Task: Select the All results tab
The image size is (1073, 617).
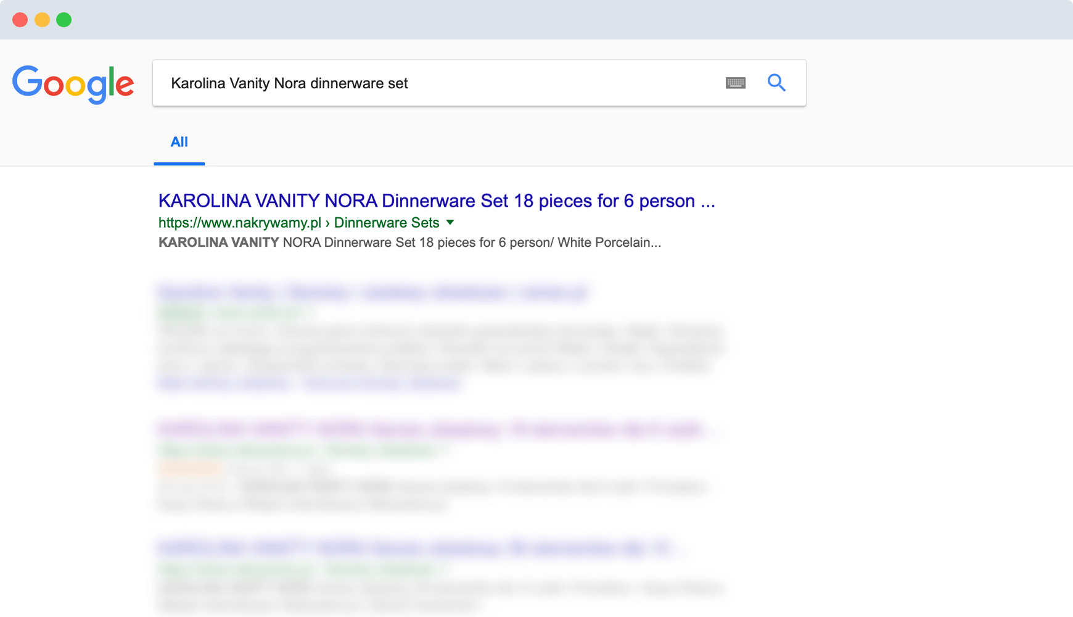Action: click(x=179, y=143)
